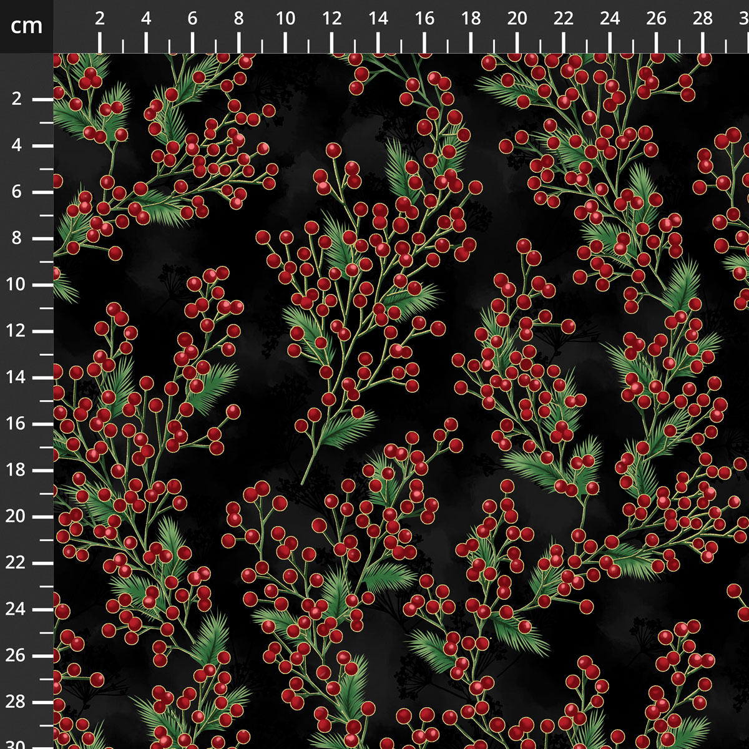Image resolution: width=749 pixels, height=749 pixels.
Task: Select the 2 mark on horizontal ruler
Action: 100,19
